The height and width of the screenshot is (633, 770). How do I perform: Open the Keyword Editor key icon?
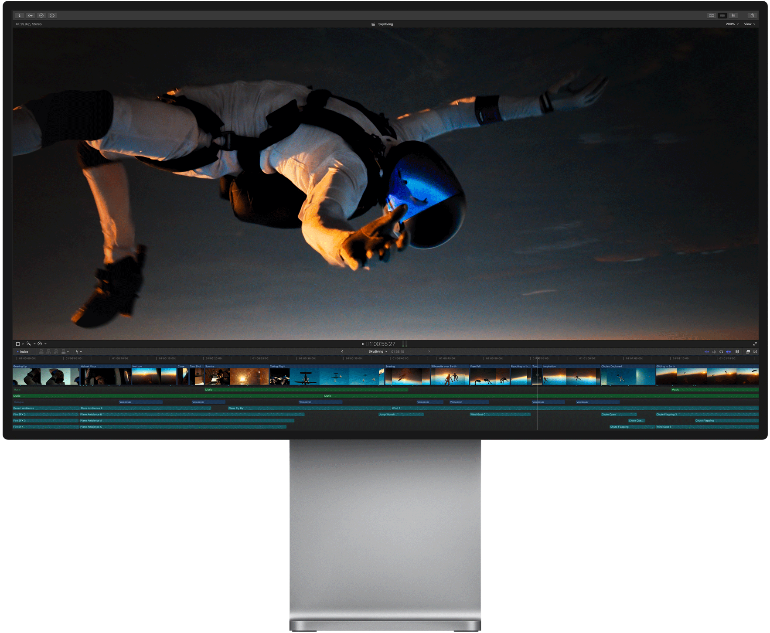[31, 16]
